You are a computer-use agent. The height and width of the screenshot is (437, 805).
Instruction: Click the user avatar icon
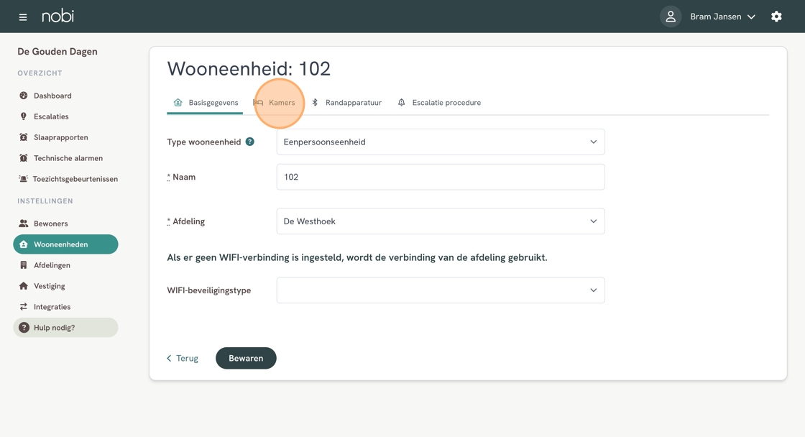[x=671, y=17]
